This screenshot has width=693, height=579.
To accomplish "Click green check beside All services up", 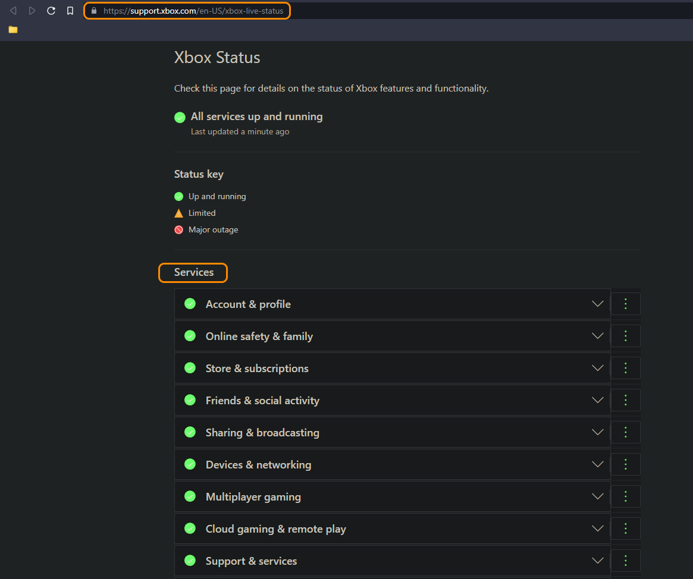I will point(180,117).
